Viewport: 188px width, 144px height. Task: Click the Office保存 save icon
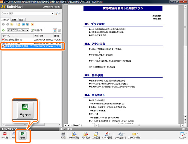pyautogui.click(x=74, y=135)
